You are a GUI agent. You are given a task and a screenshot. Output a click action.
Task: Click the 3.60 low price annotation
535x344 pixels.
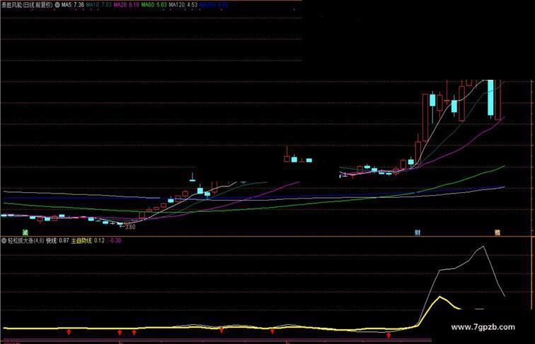(x=127, y=227)
